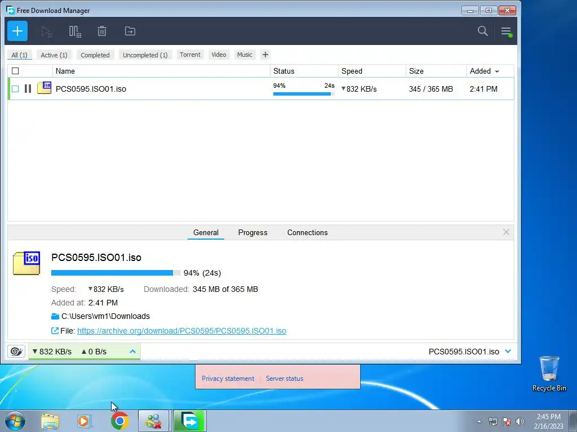
Task: Click the 2:41 PM added cell
Action: click(x=483, y=89)
